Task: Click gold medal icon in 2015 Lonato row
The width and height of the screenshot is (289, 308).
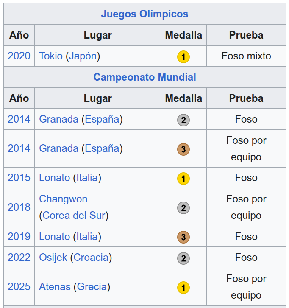Action: pos(183,179)
